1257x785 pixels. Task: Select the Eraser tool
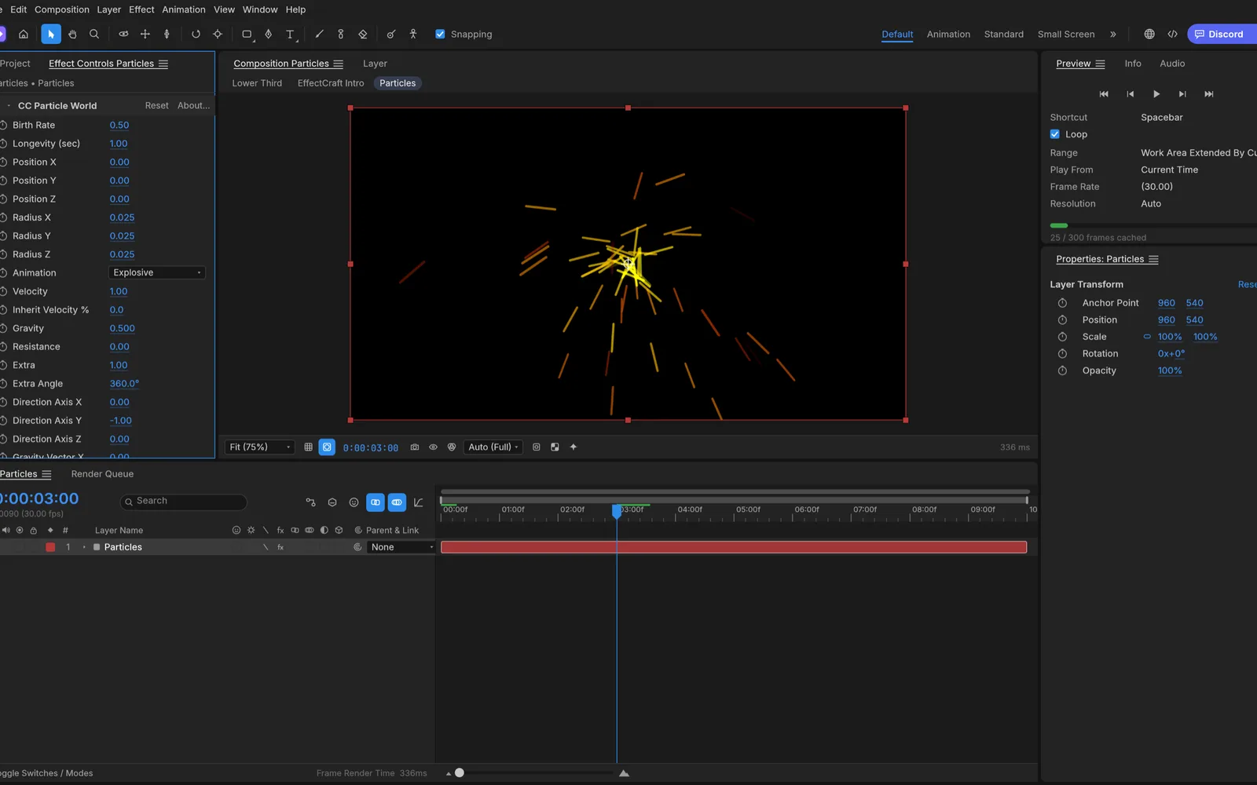[x=362, y=35]
